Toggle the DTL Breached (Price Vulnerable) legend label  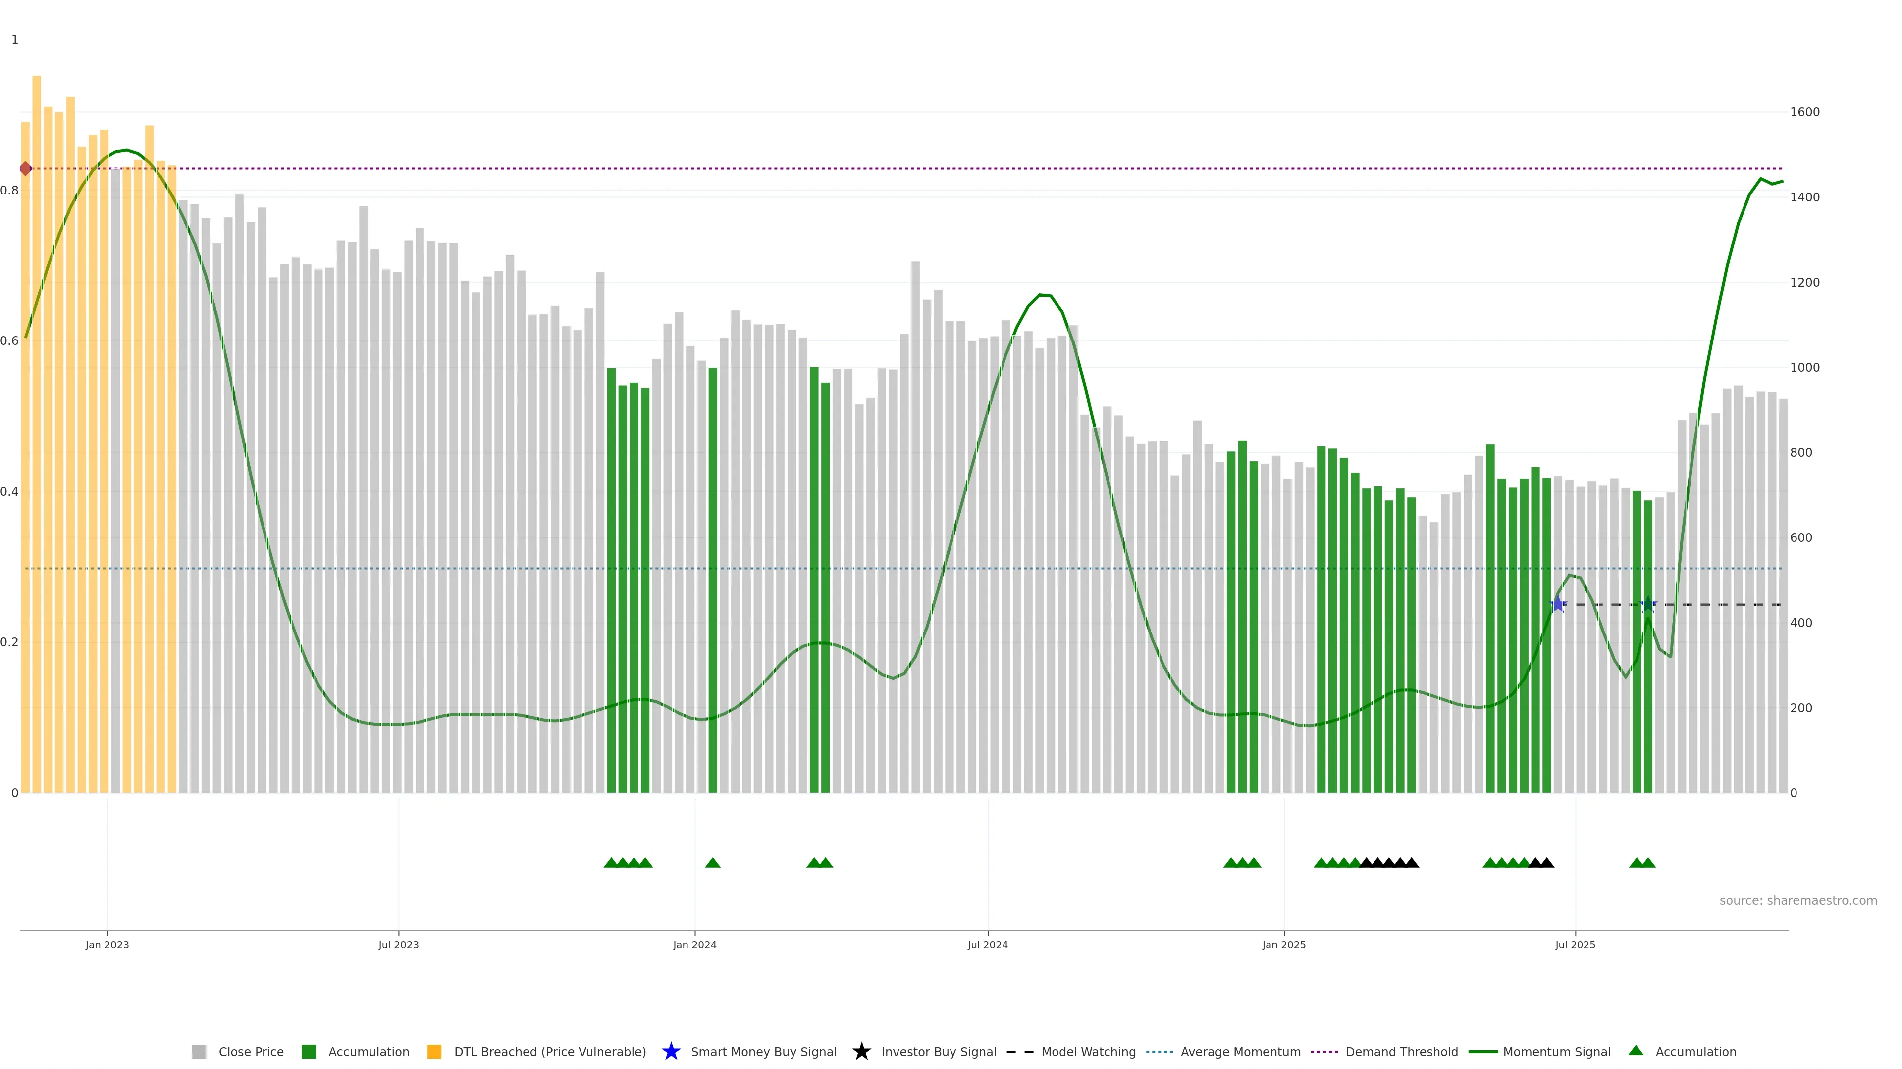pyautogui.click(x=549, y=1051)
